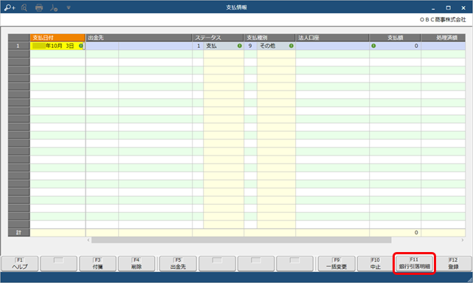Click status code '1' in row 1
The image size is (473, 283).
tap(198, 46)
